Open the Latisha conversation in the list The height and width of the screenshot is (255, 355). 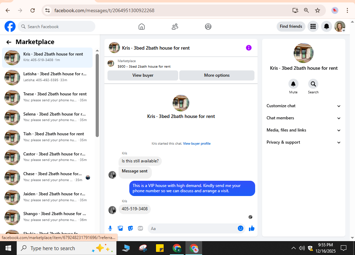click(47, 77)
